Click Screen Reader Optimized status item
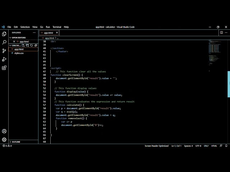Image resolution: width=230 pixels, height=172 pixels. click(157, 146)
